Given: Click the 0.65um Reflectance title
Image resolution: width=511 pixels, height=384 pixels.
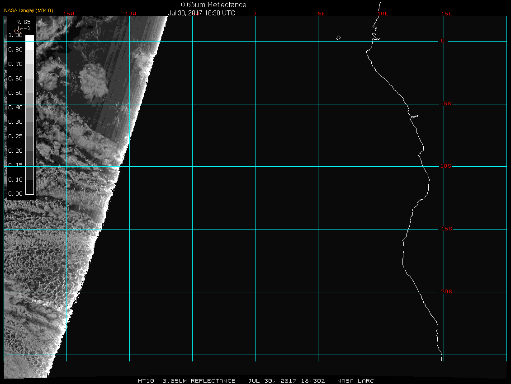Looking at the screenshot, I should [x=213, y=5].
